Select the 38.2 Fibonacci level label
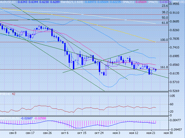Image resolution: width=185 pixels, height=138 pixels. tap(164, 12)
